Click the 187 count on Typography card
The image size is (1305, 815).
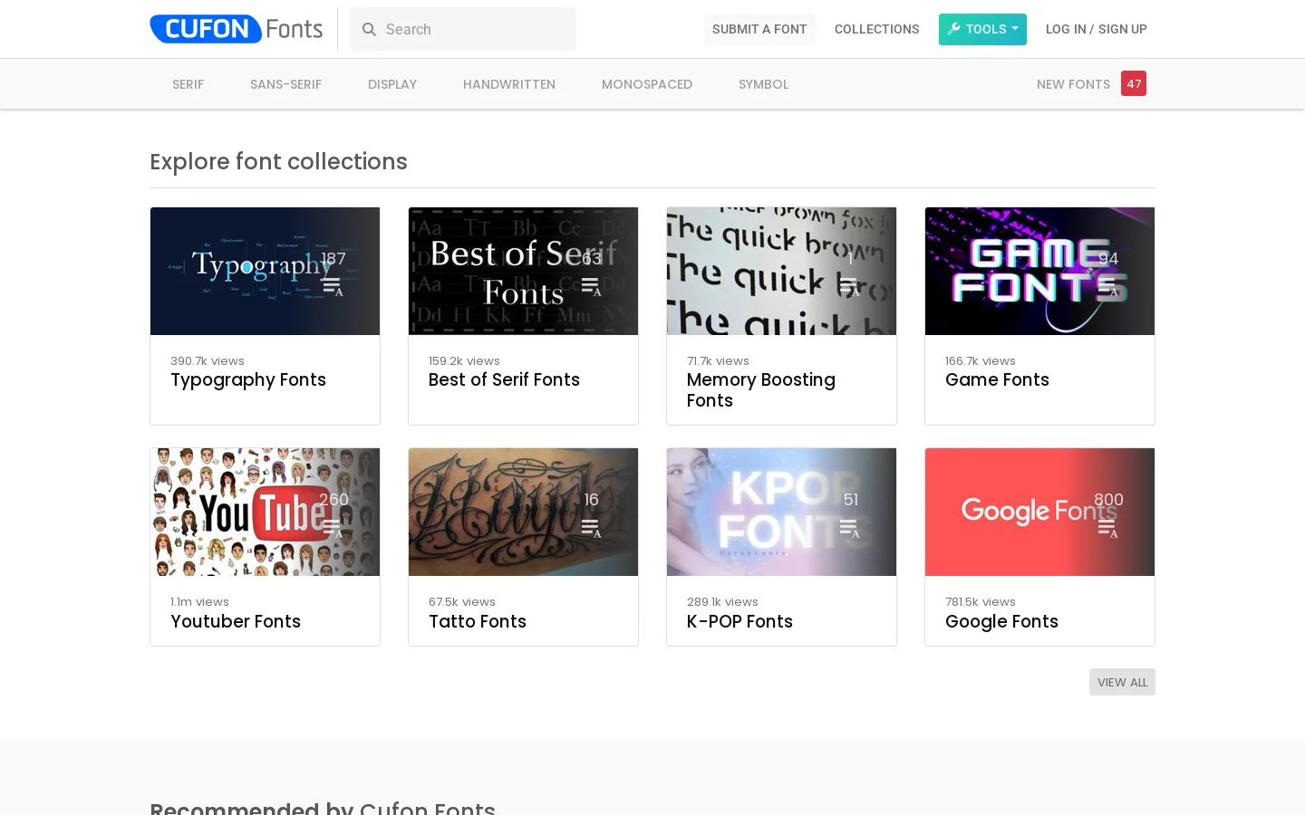pos(333,259)
